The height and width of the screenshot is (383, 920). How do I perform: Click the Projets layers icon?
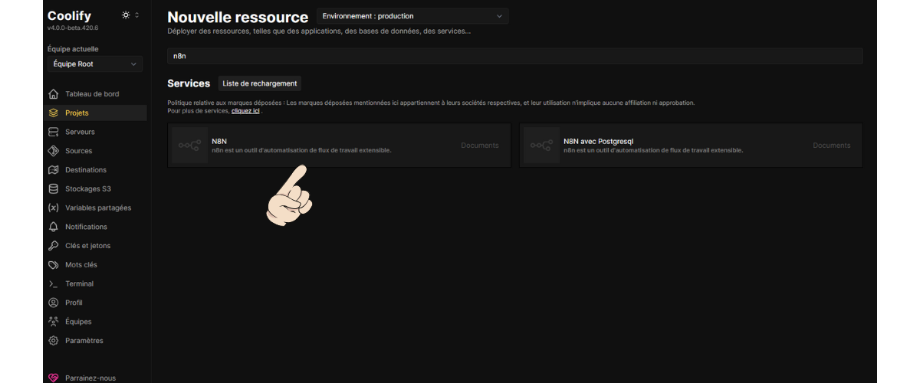click(53, 113)
